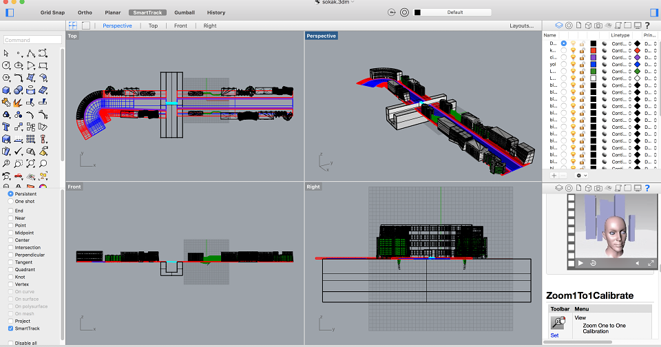Uncheck the SmartTrack osnap checkbox

[x=10, y=328]
